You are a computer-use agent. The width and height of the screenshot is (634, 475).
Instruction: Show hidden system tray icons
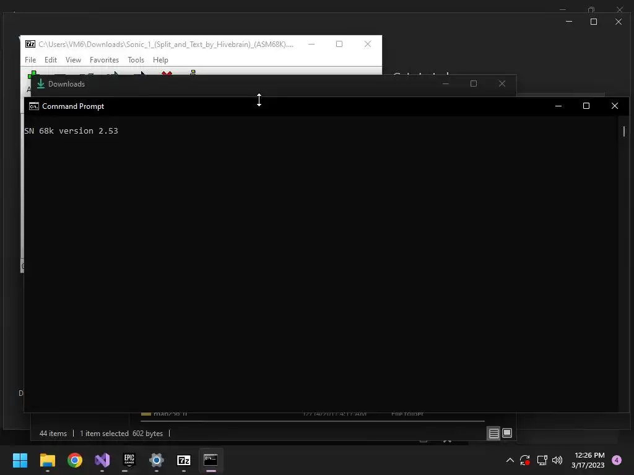(510, 460)
